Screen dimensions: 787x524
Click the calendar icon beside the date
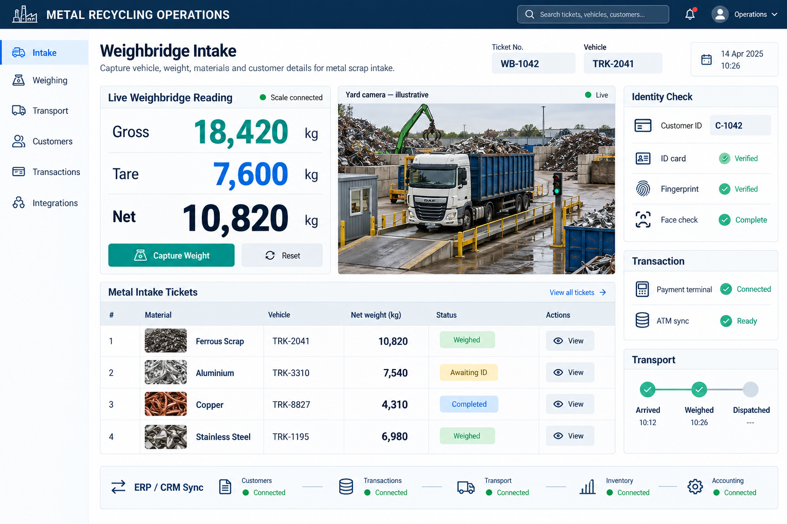coord(707,59)
